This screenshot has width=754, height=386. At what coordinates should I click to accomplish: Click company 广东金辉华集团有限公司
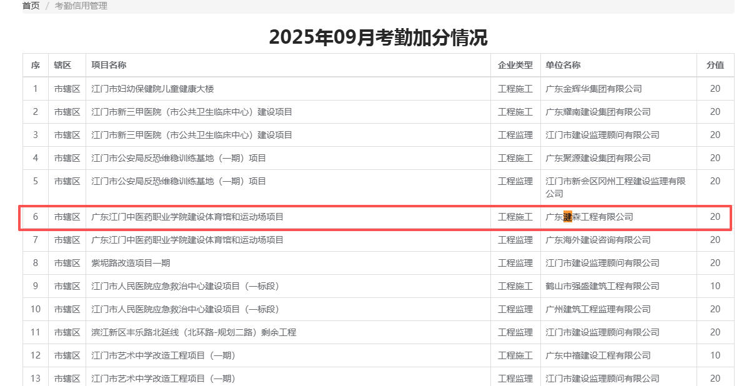click(x=593, y=89)
